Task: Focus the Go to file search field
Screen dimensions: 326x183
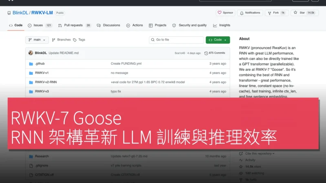Action: 176,40
